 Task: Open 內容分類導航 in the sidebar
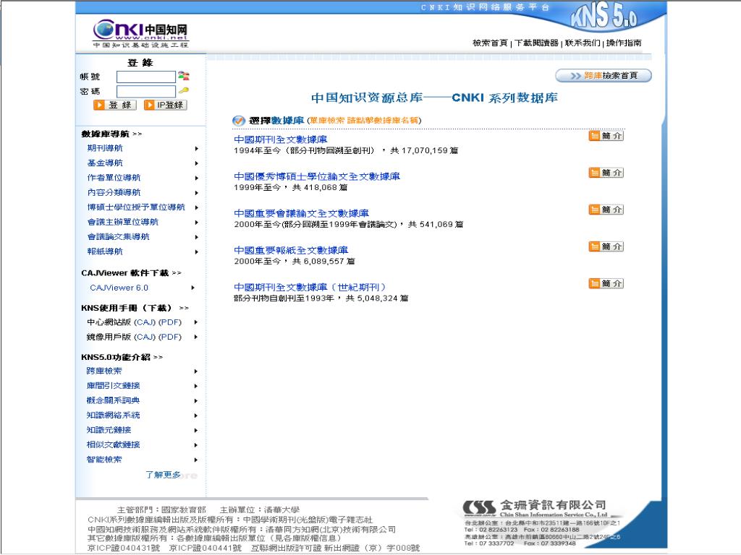coord(114,192)
